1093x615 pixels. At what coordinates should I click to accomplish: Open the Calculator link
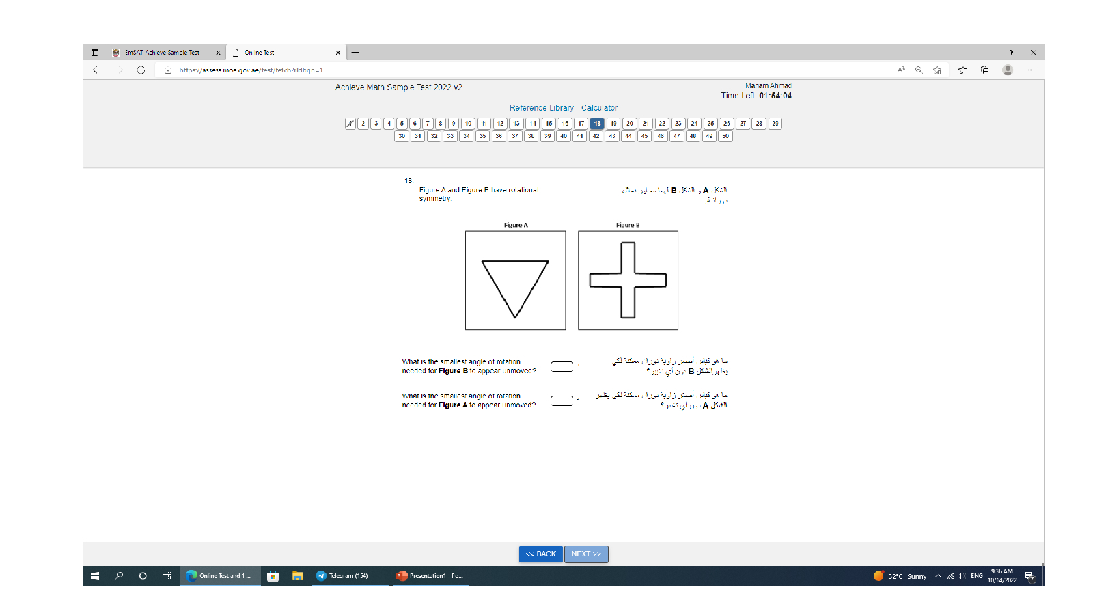pos(599,108)
